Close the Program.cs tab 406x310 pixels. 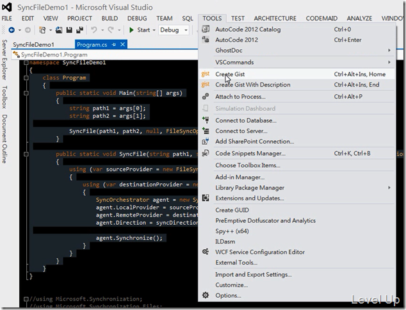tap(123, 45)
